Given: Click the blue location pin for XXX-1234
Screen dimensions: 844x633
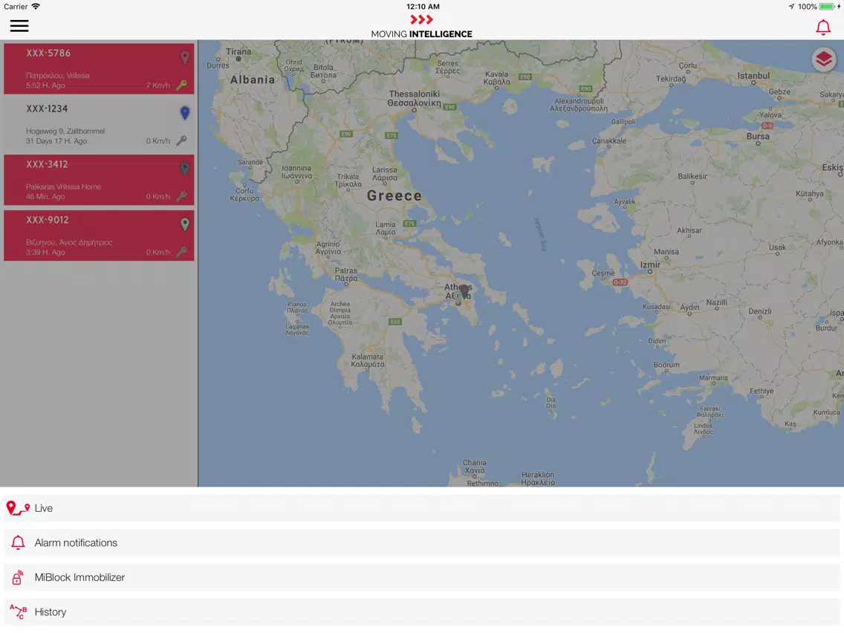Looking at the screenshot, I should point(184,112).
